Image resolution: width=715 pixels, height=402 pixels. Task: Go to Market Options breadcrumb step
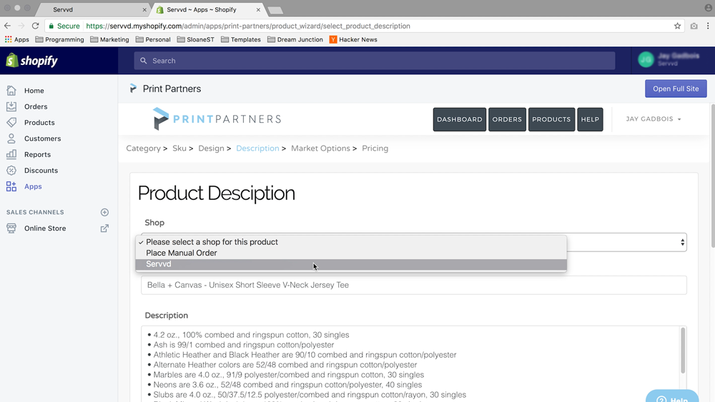point(320,149)
